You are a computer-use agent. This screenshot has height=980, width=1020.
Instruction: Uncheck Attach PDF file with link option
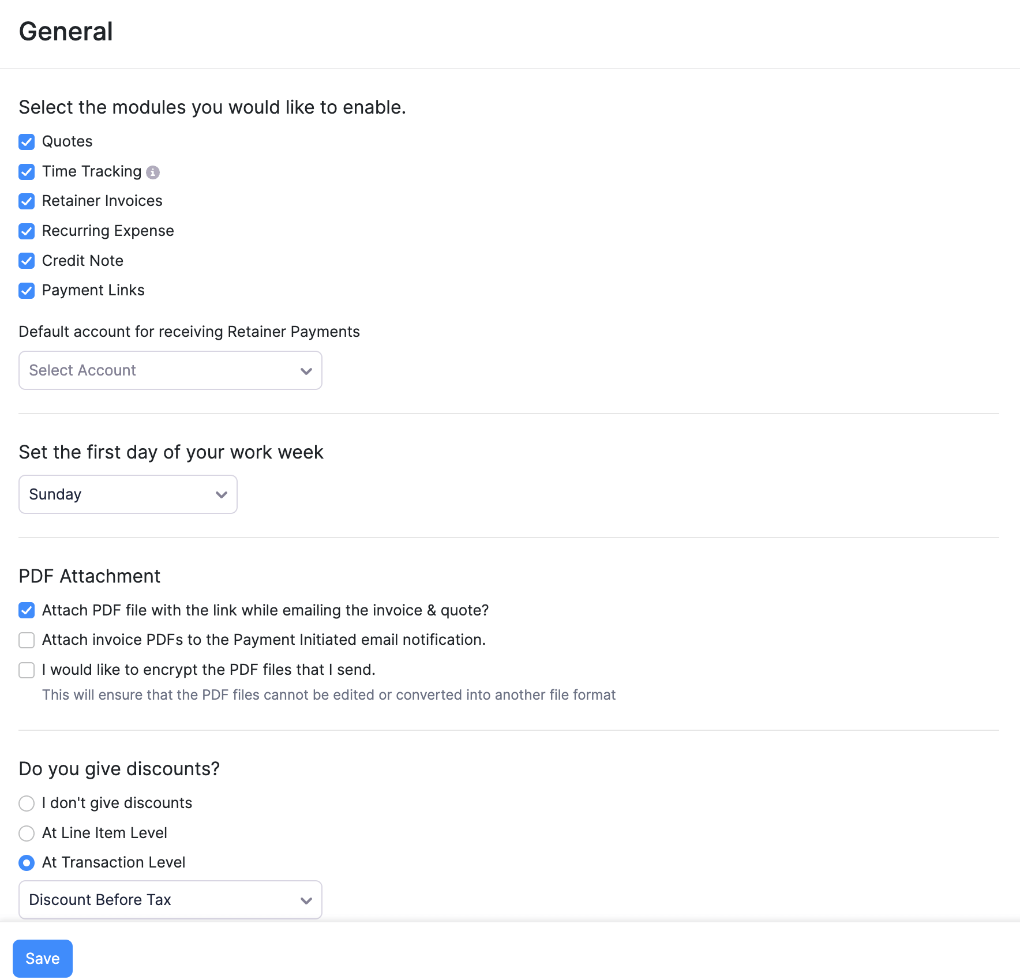point(27,610)
